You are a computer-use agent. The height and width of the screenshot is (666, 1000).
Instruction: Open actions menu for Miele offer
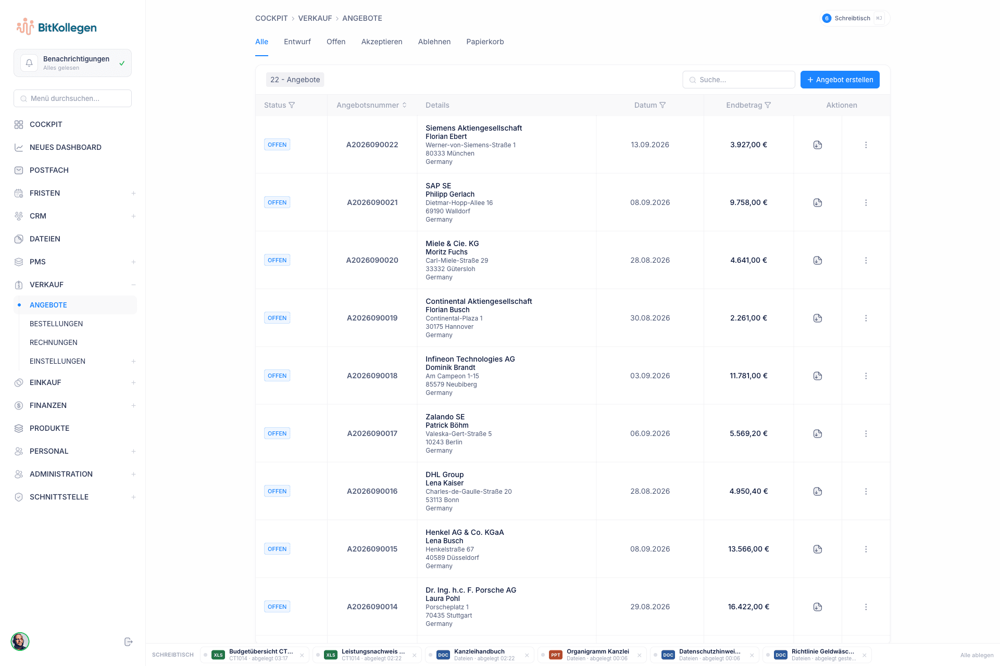point(866,260)
